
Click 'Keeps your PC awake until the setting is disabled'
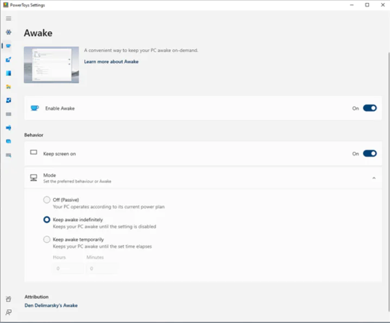pyautogui.click(x=104, y=227)
